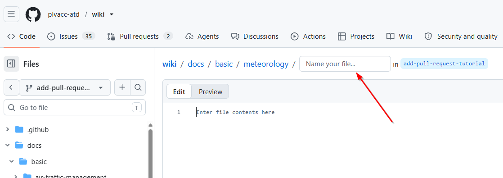Click the Agents cloud icon
503x178 pixels.
tap(189, 37)
